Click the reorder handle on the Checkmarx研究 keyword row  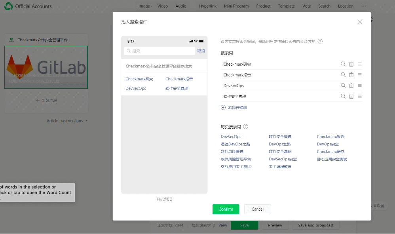[x=360, y=64]
